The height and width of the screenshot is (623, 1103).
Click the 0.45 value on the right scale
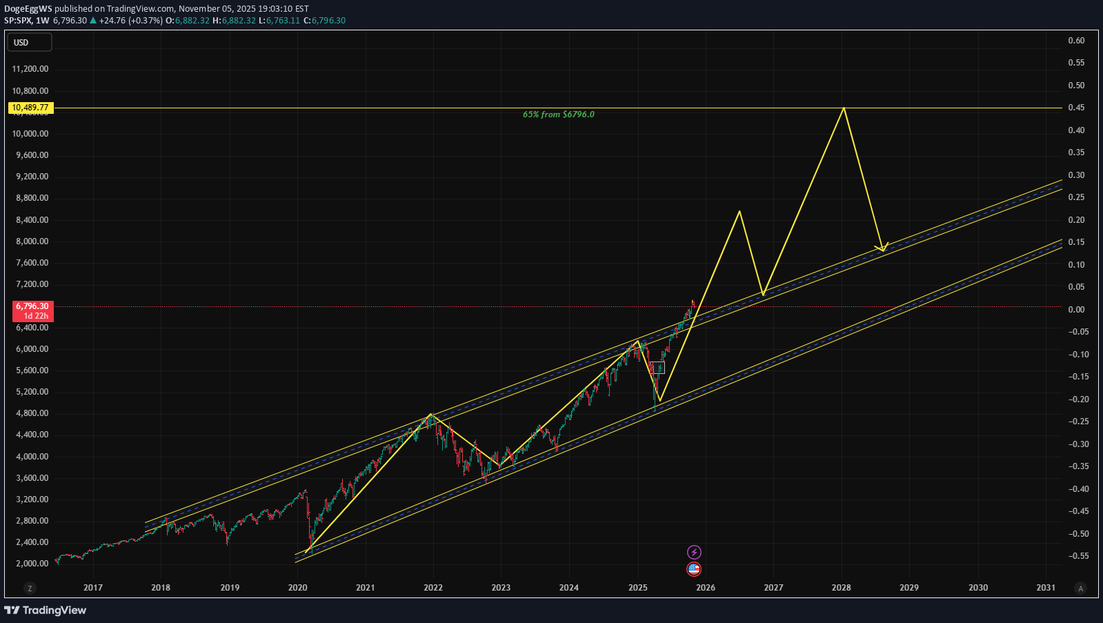(x=1076, y=108)
